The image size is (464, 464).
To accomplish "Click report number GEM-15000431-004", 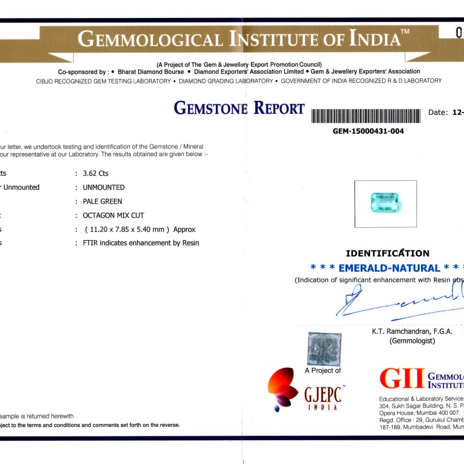I will tap(368, 131).
